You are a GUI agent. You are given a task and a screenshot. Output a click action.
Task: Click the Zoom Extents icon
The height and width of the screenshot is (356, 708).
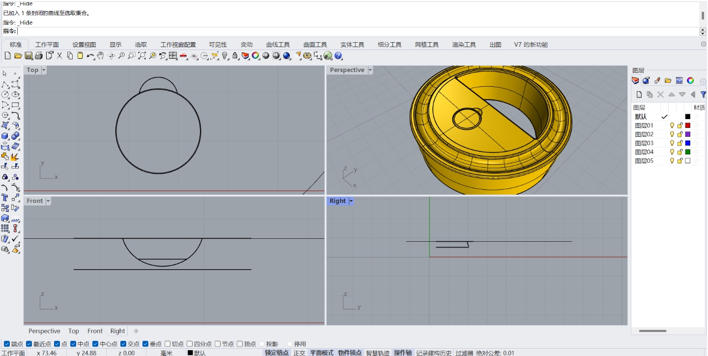(142, 56)
